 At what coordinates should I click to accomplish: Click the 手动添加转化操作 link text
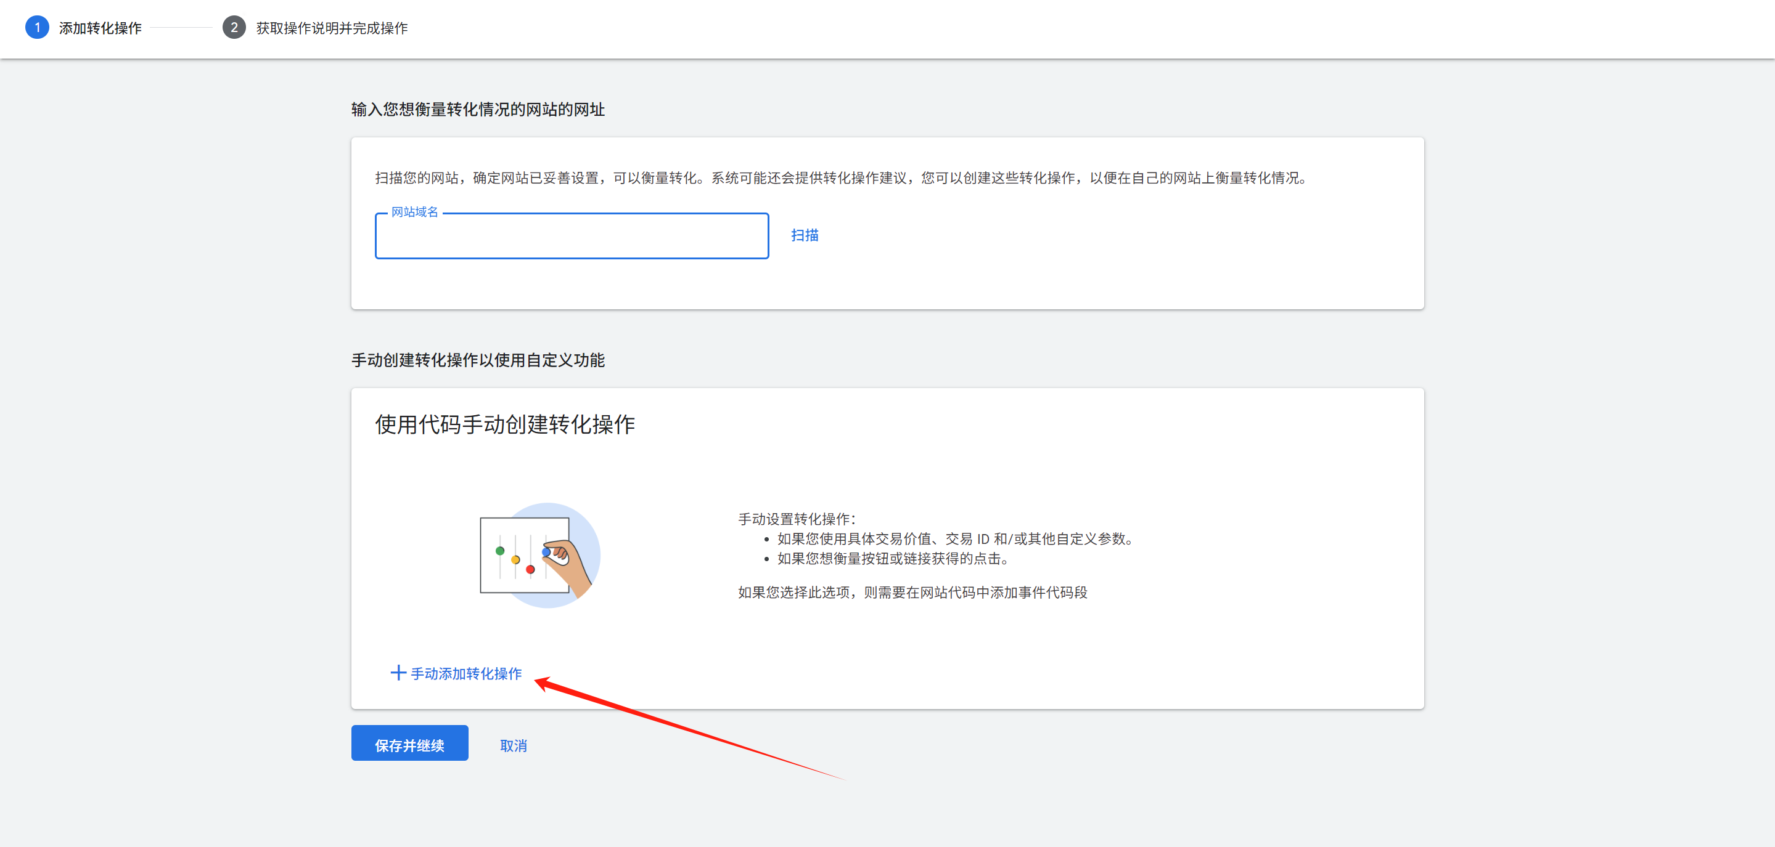pos(466,673)
